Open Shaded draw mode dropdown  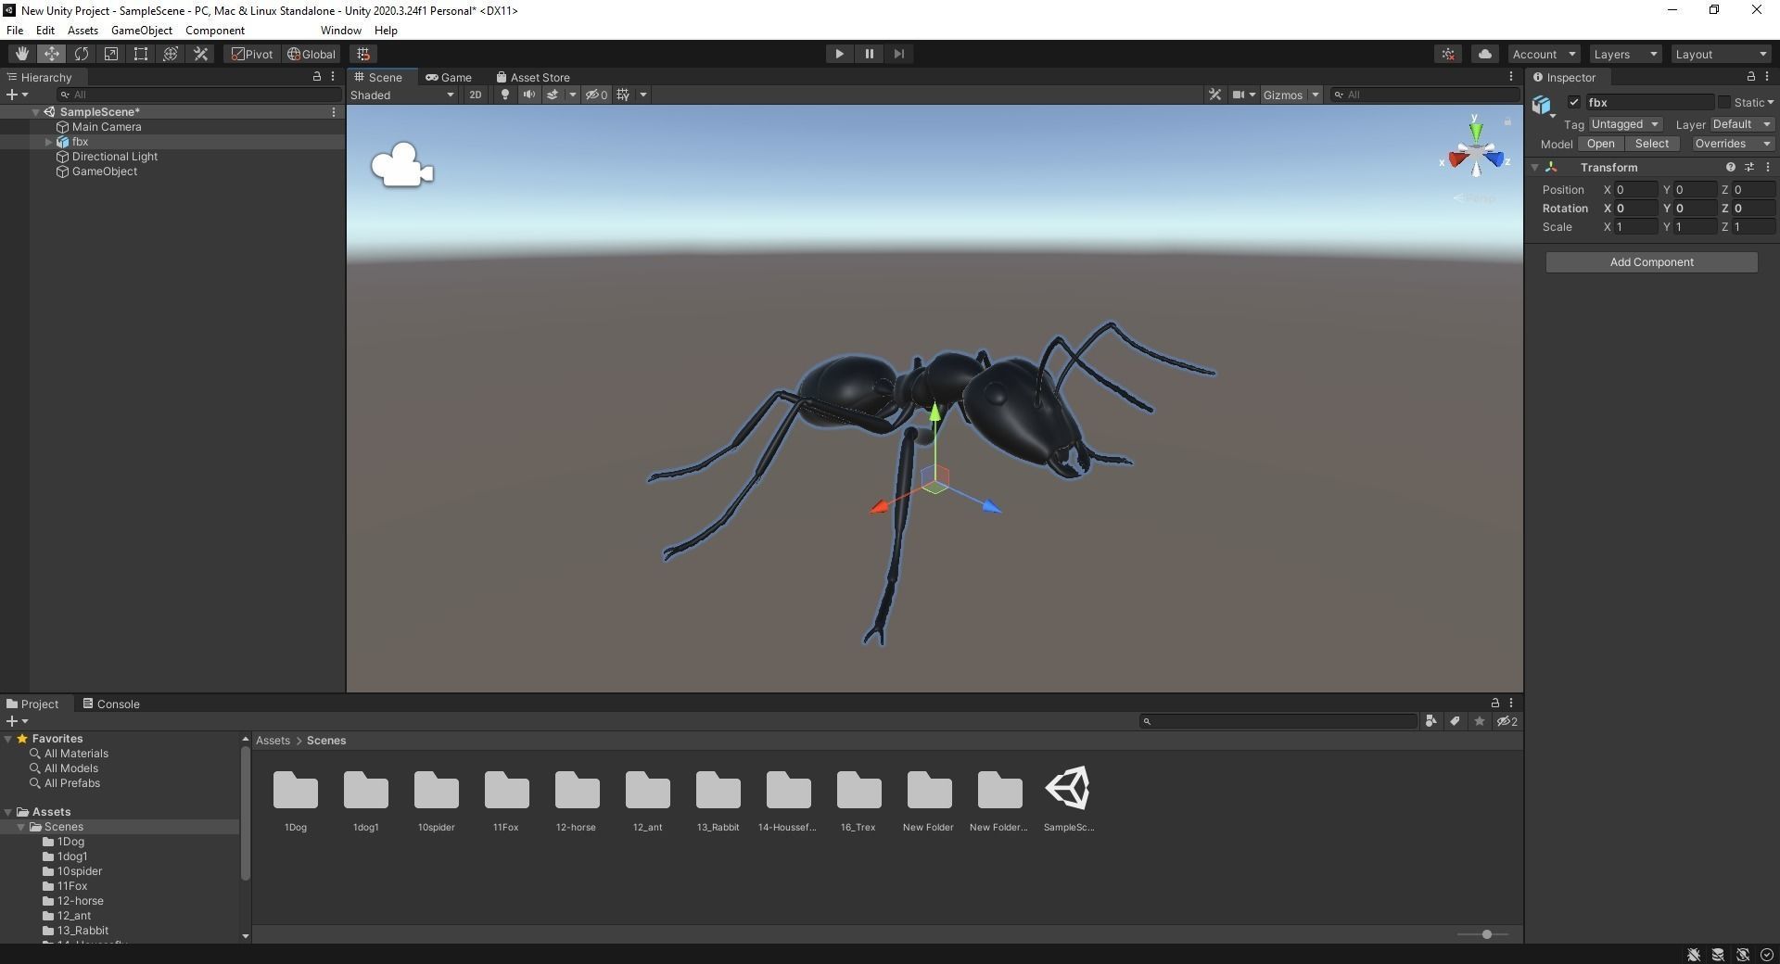pos(402,95)
